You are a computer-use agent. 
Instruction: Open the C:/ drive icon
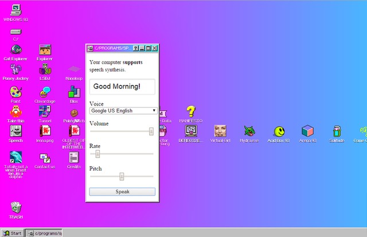(x=15, y=32)
